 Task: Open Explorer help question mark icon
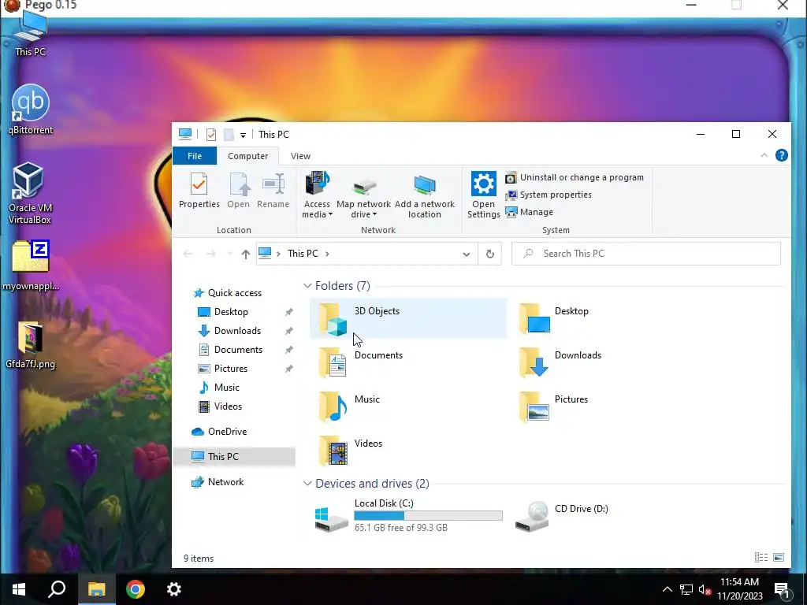(x=781, y=155)
